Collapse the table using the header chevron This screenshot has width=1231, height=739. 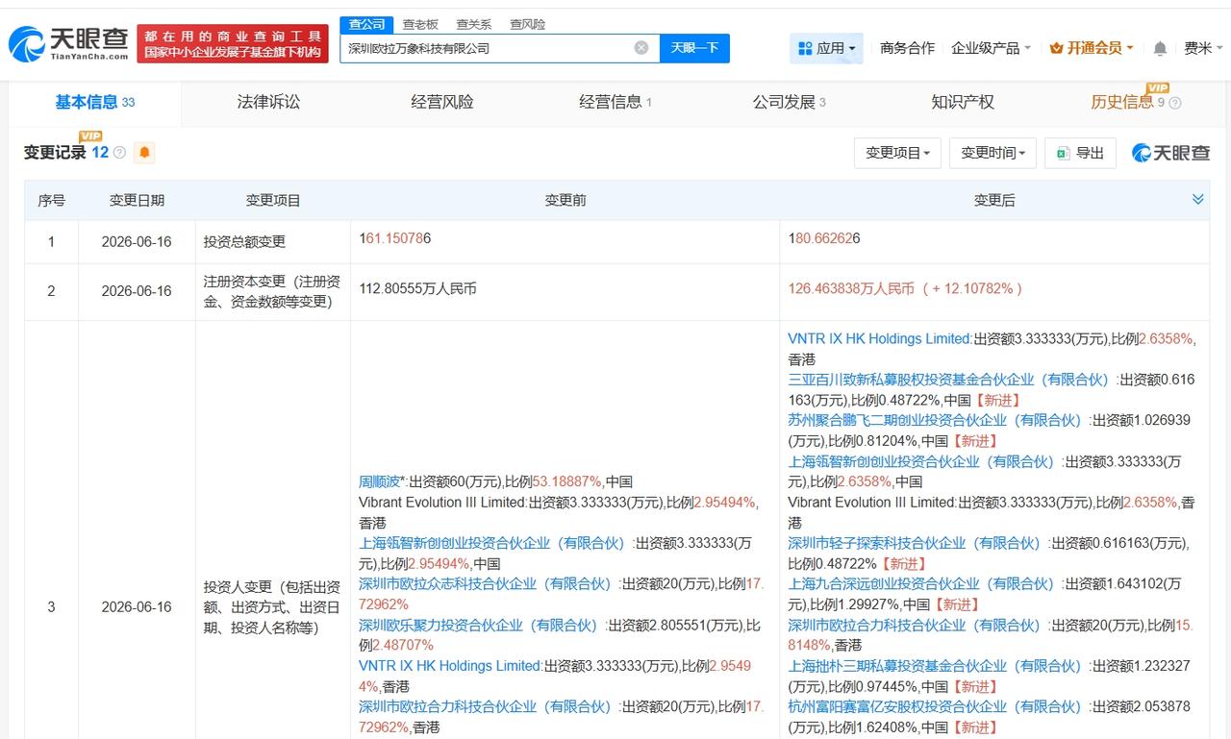coord(1197,199)
